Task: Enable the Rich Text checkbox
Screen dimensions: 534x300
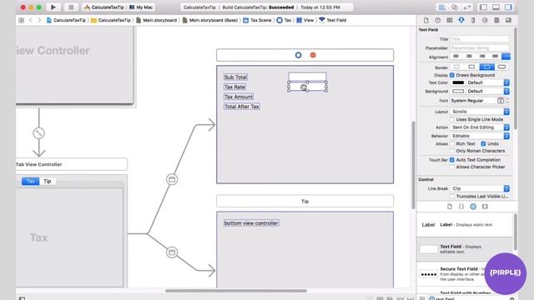Action: (452, 144)
